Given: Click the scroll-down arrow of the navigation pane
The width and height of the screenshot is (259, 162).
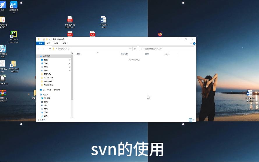Looking at the screenshot, I should pyautogui.click(x=72, y=117).
